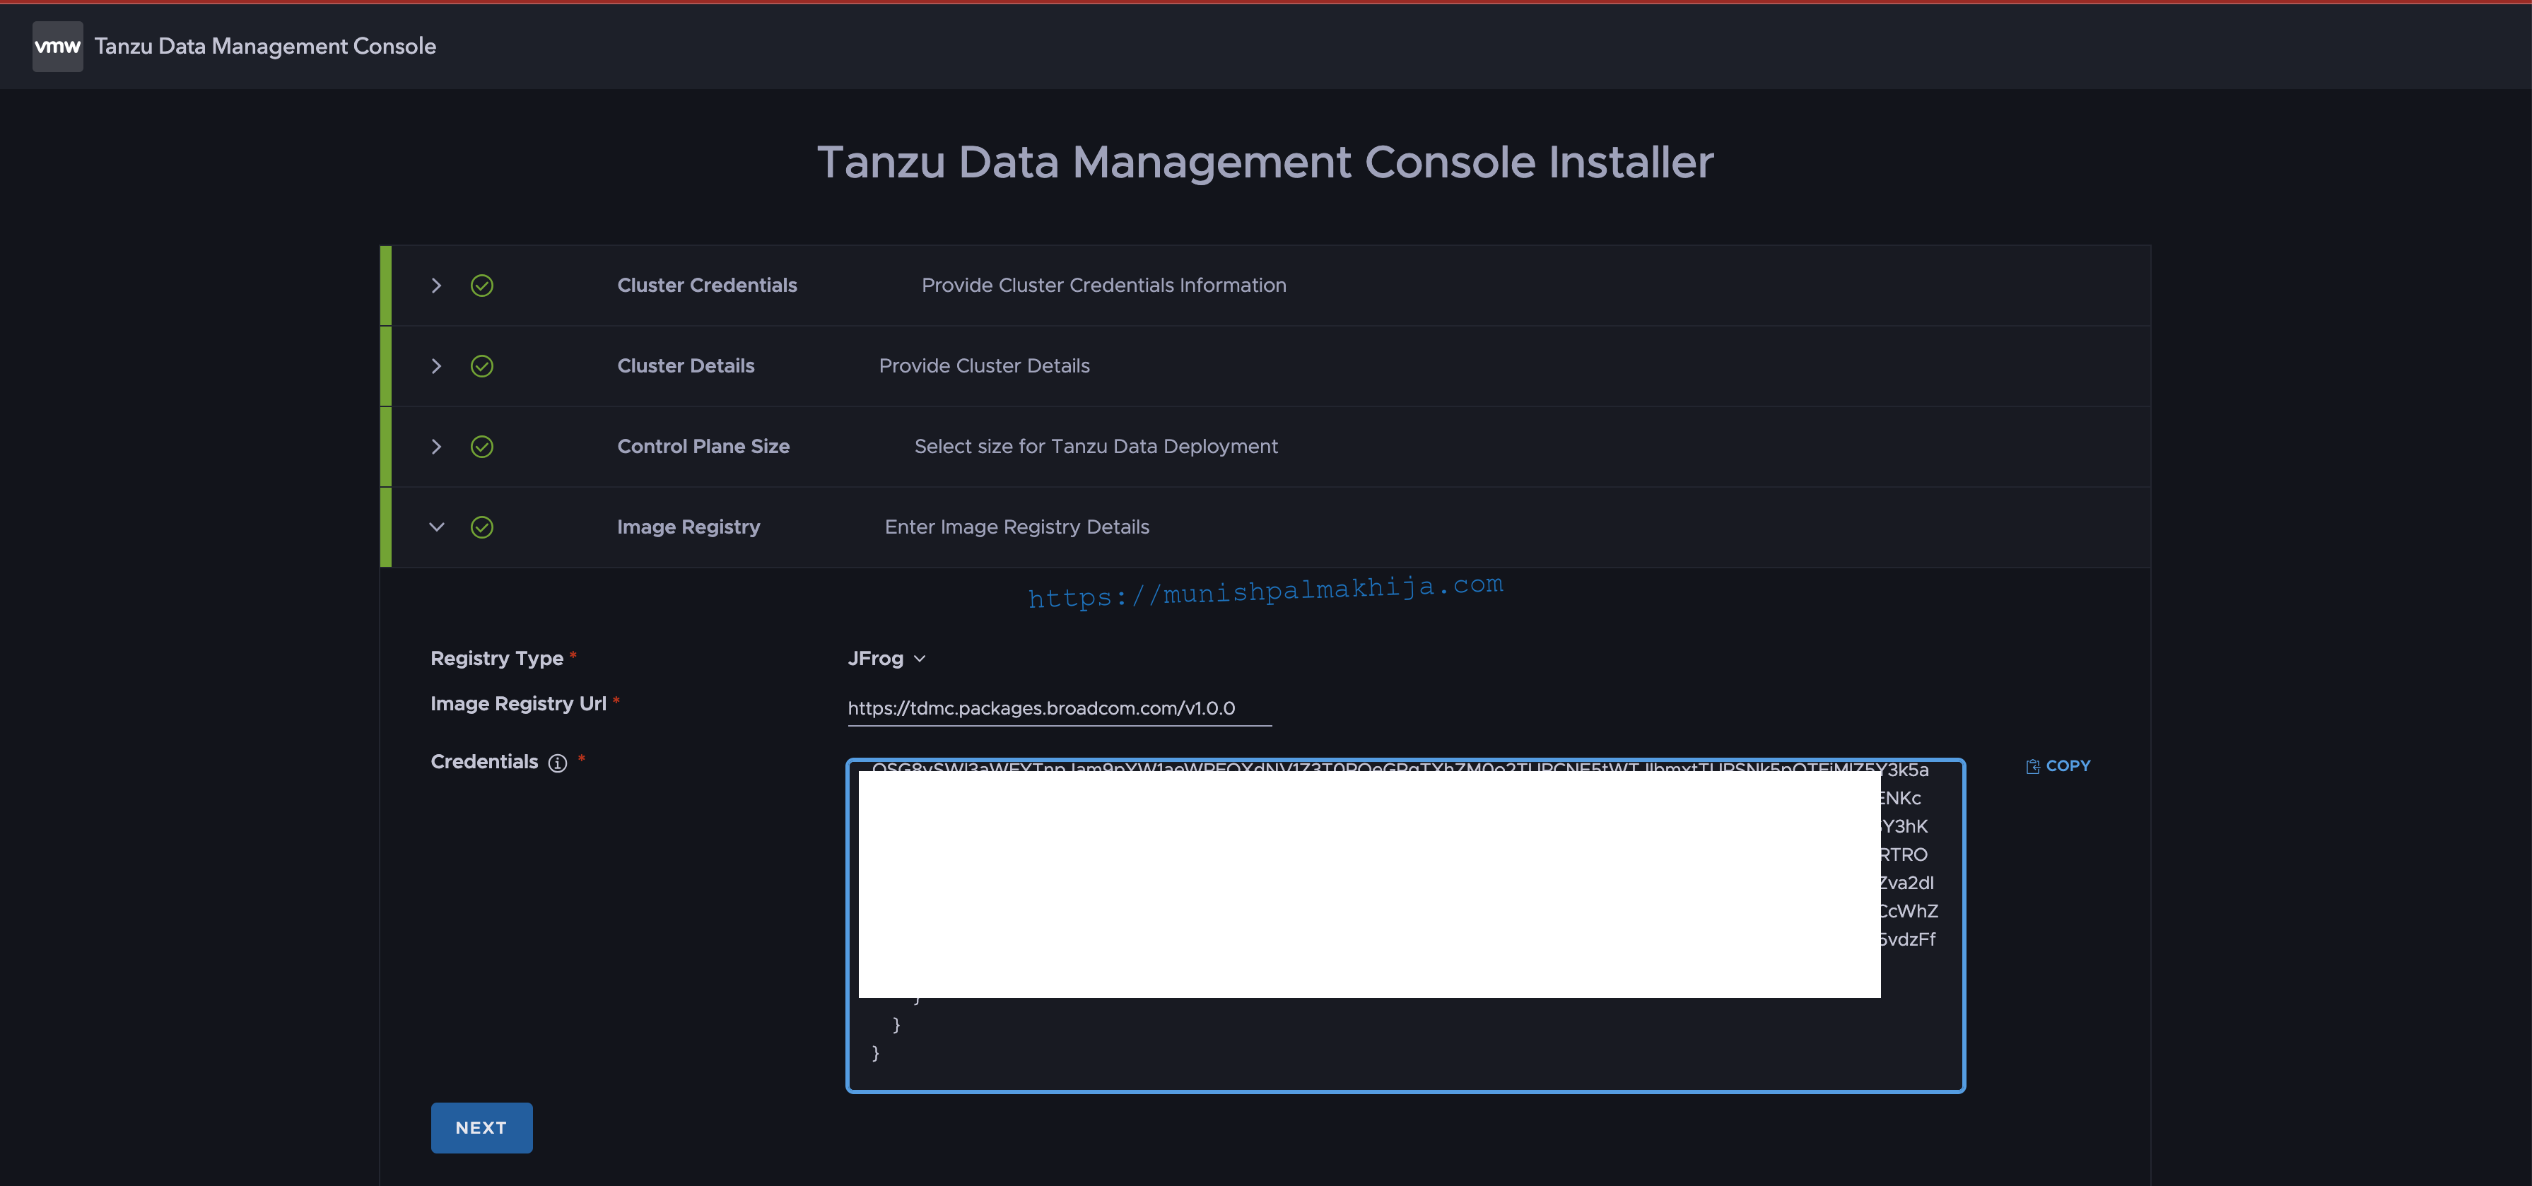Viewport: 2532px width, 1186px height.
Task: Select the Cluster Details step title
Action: click(x=686, y=367)
